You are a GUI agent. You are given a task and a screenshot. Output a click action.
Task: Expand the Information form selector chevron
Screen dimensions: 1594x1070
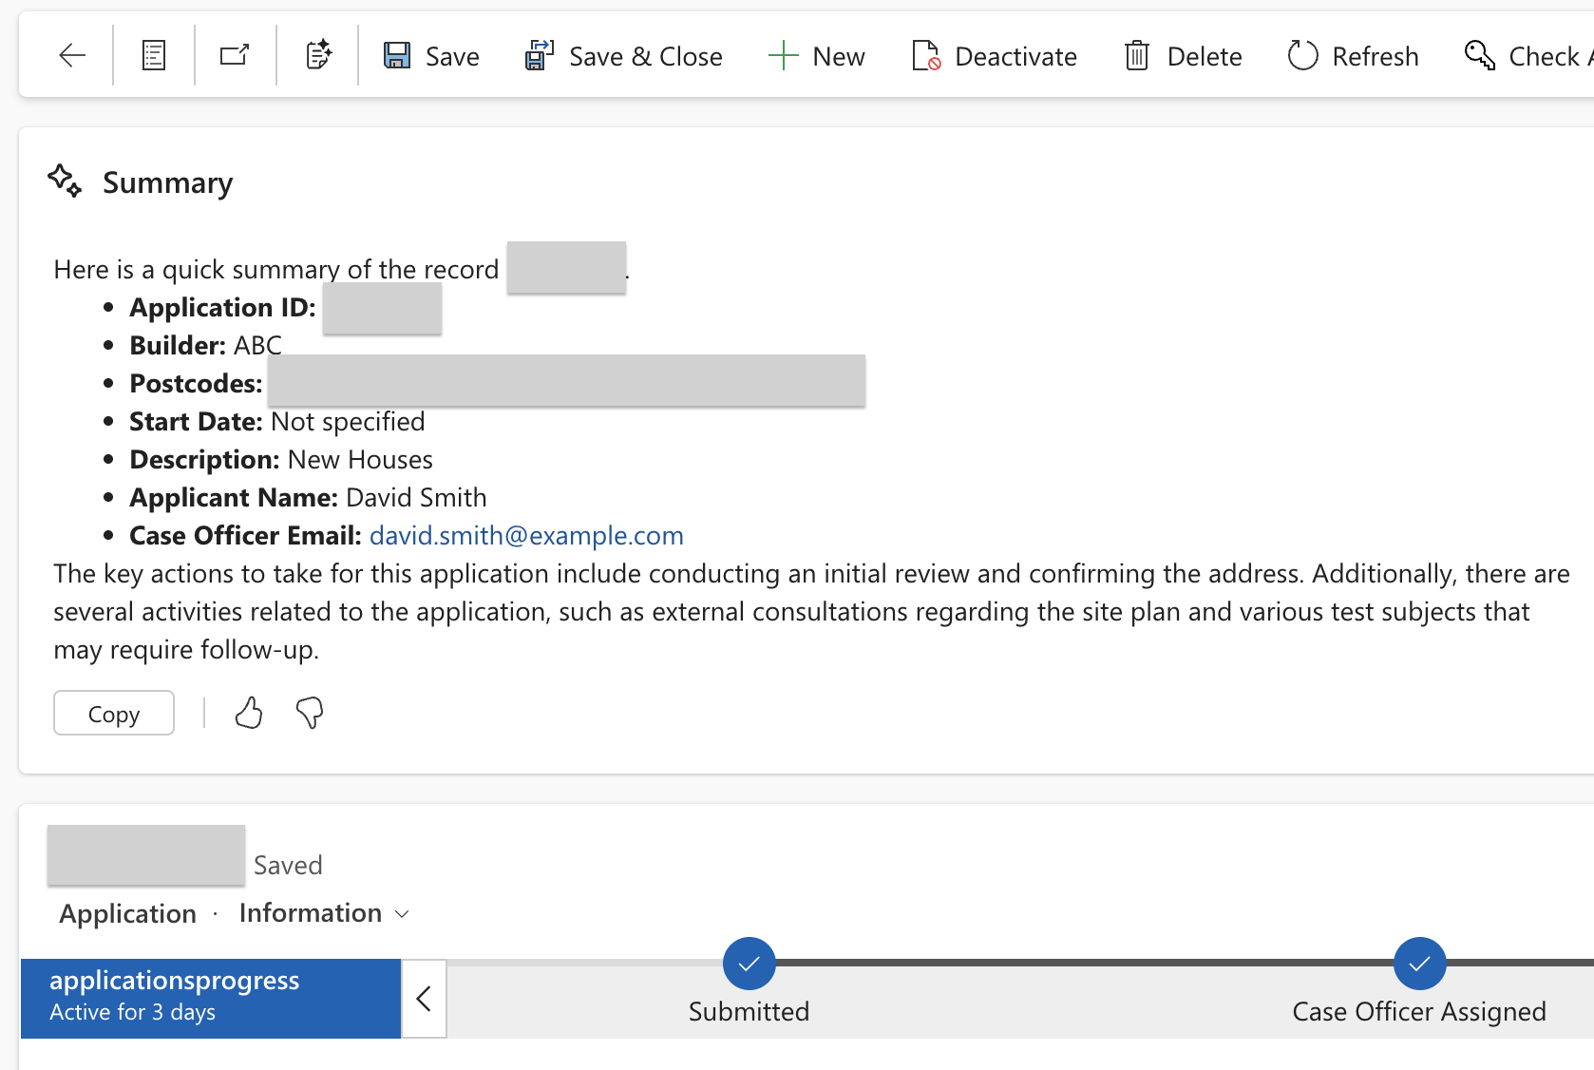(402, 914)
